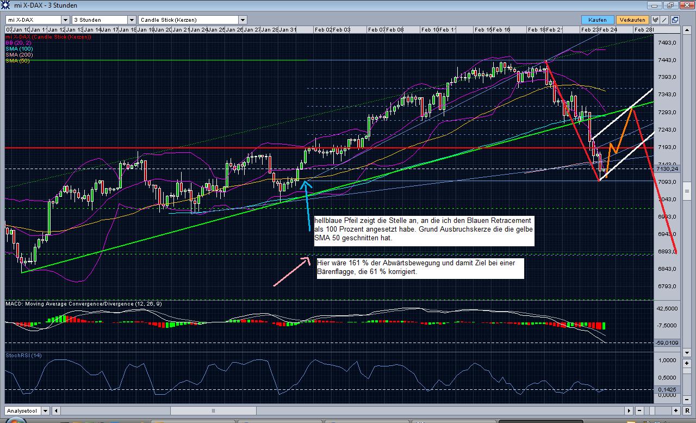This screenshot has height=423, width=696.
Task: Click horizontal scrollbar right arrow
Action: pyautogui.click(x=629, y=410)
